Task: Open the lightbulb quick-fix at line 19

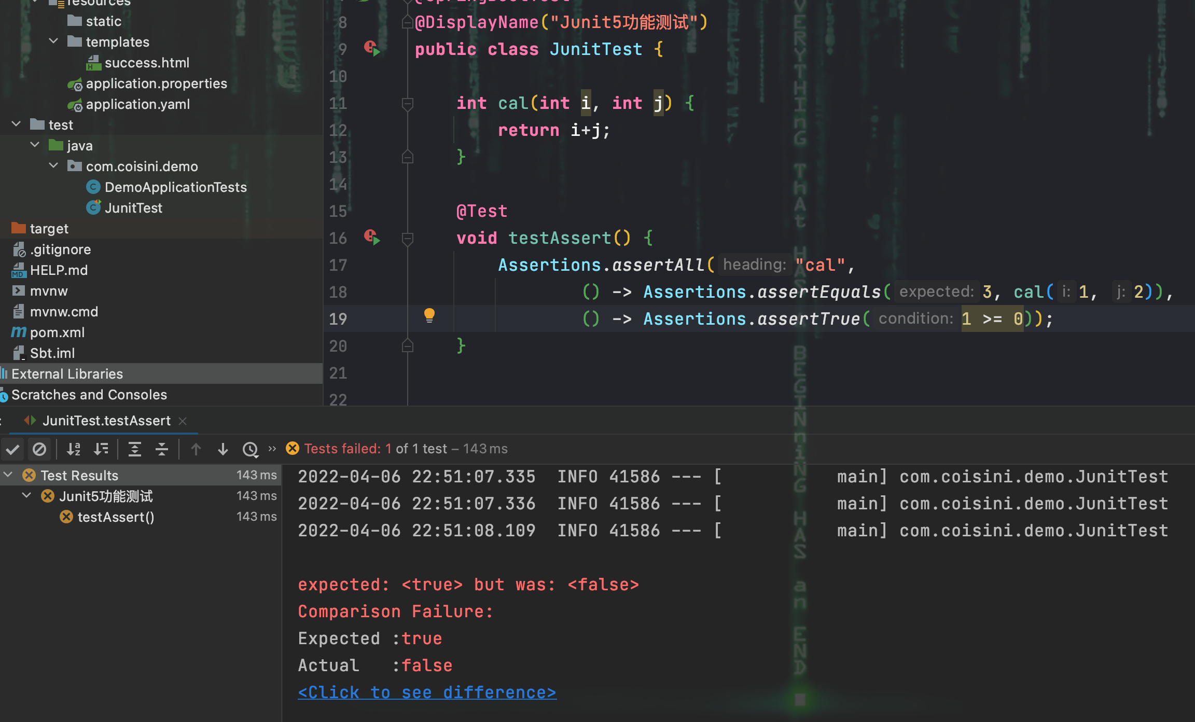Action: coord(429,315)
